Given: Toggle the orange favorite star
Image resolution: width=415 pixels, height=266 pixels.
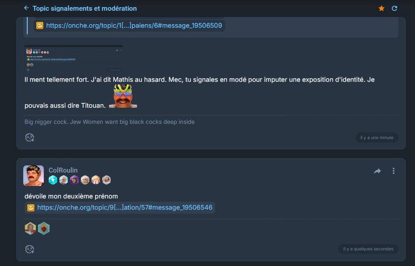Looking at the screenshot, I should coord(381,8).
